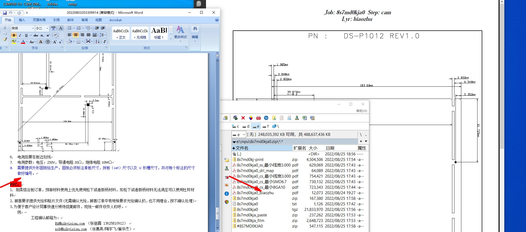The height and width of the screenshot is (232, 526).
Task: Switch to drive c in file manager
Action: click(x=235, y=126)
